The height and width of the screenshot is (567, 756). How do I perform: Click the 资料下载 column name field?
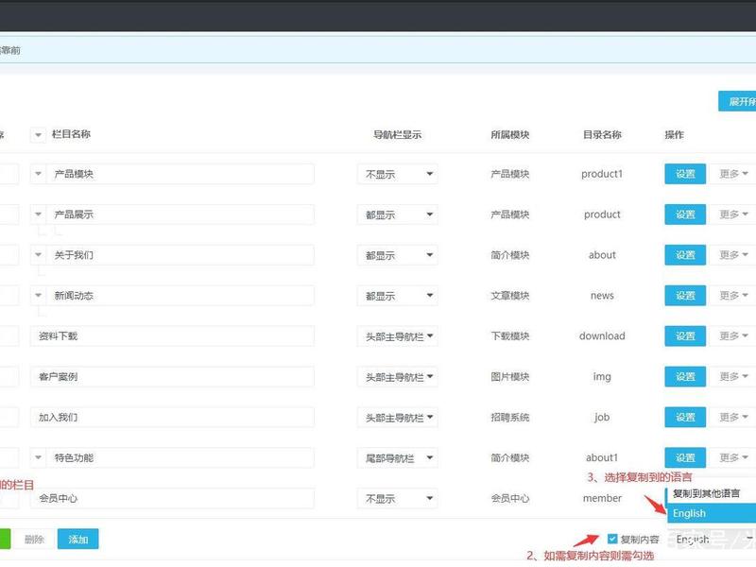[x=172, y=336]
